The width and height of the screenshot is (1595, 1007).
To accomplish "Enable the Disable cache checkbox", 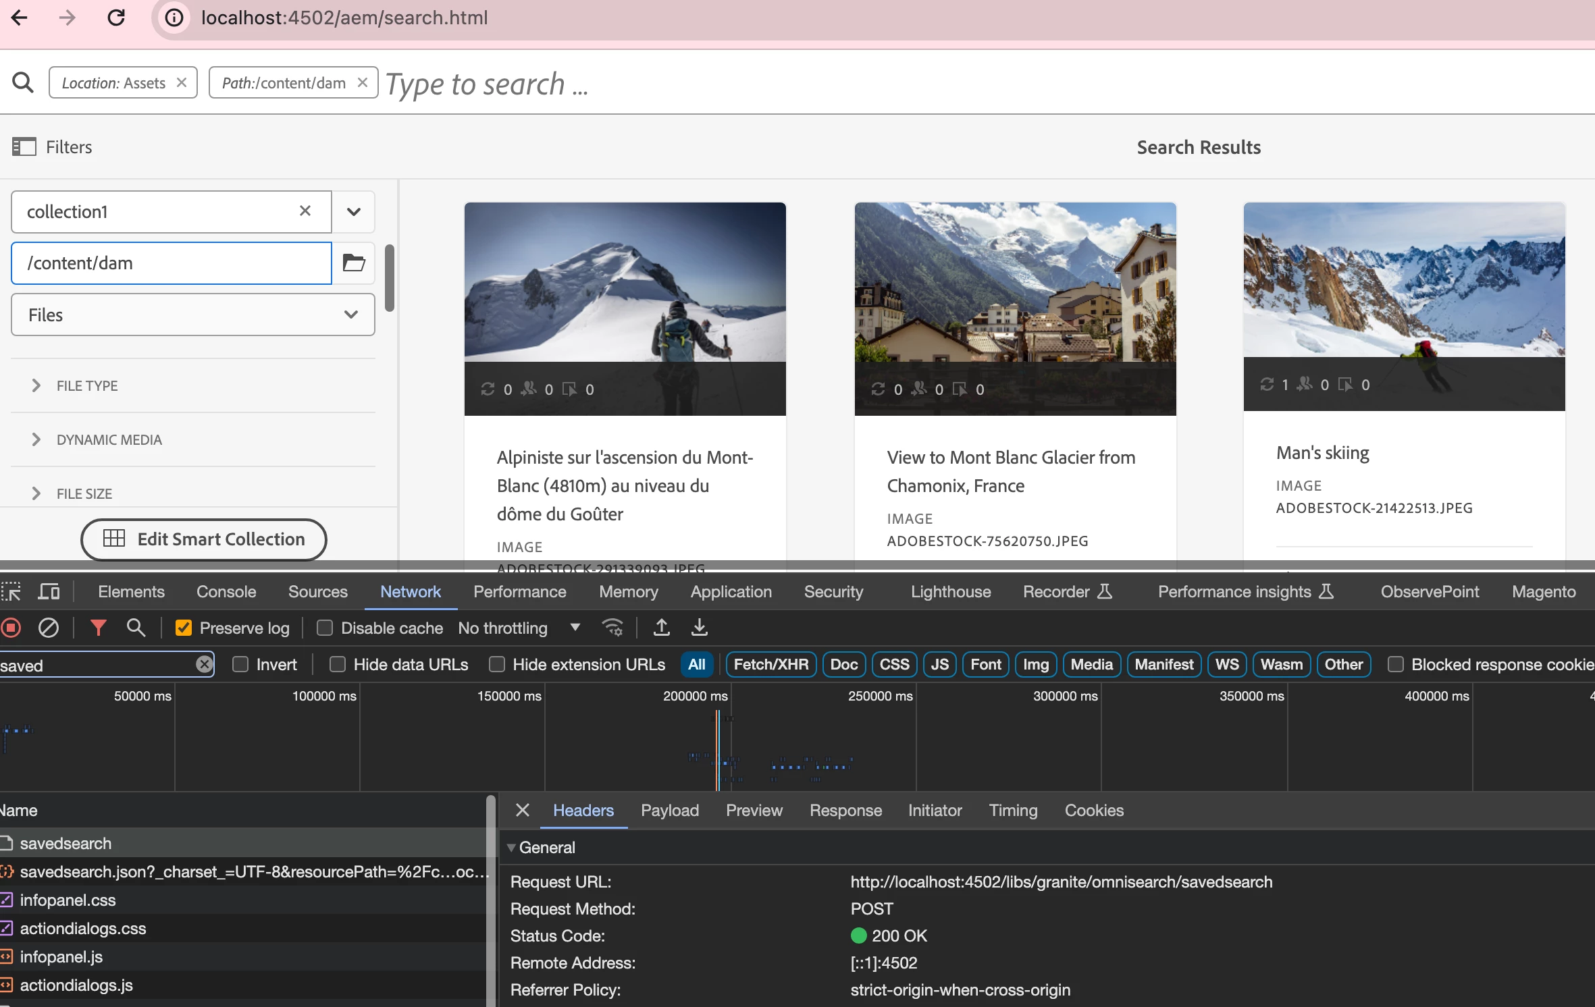I will [325, 628].
